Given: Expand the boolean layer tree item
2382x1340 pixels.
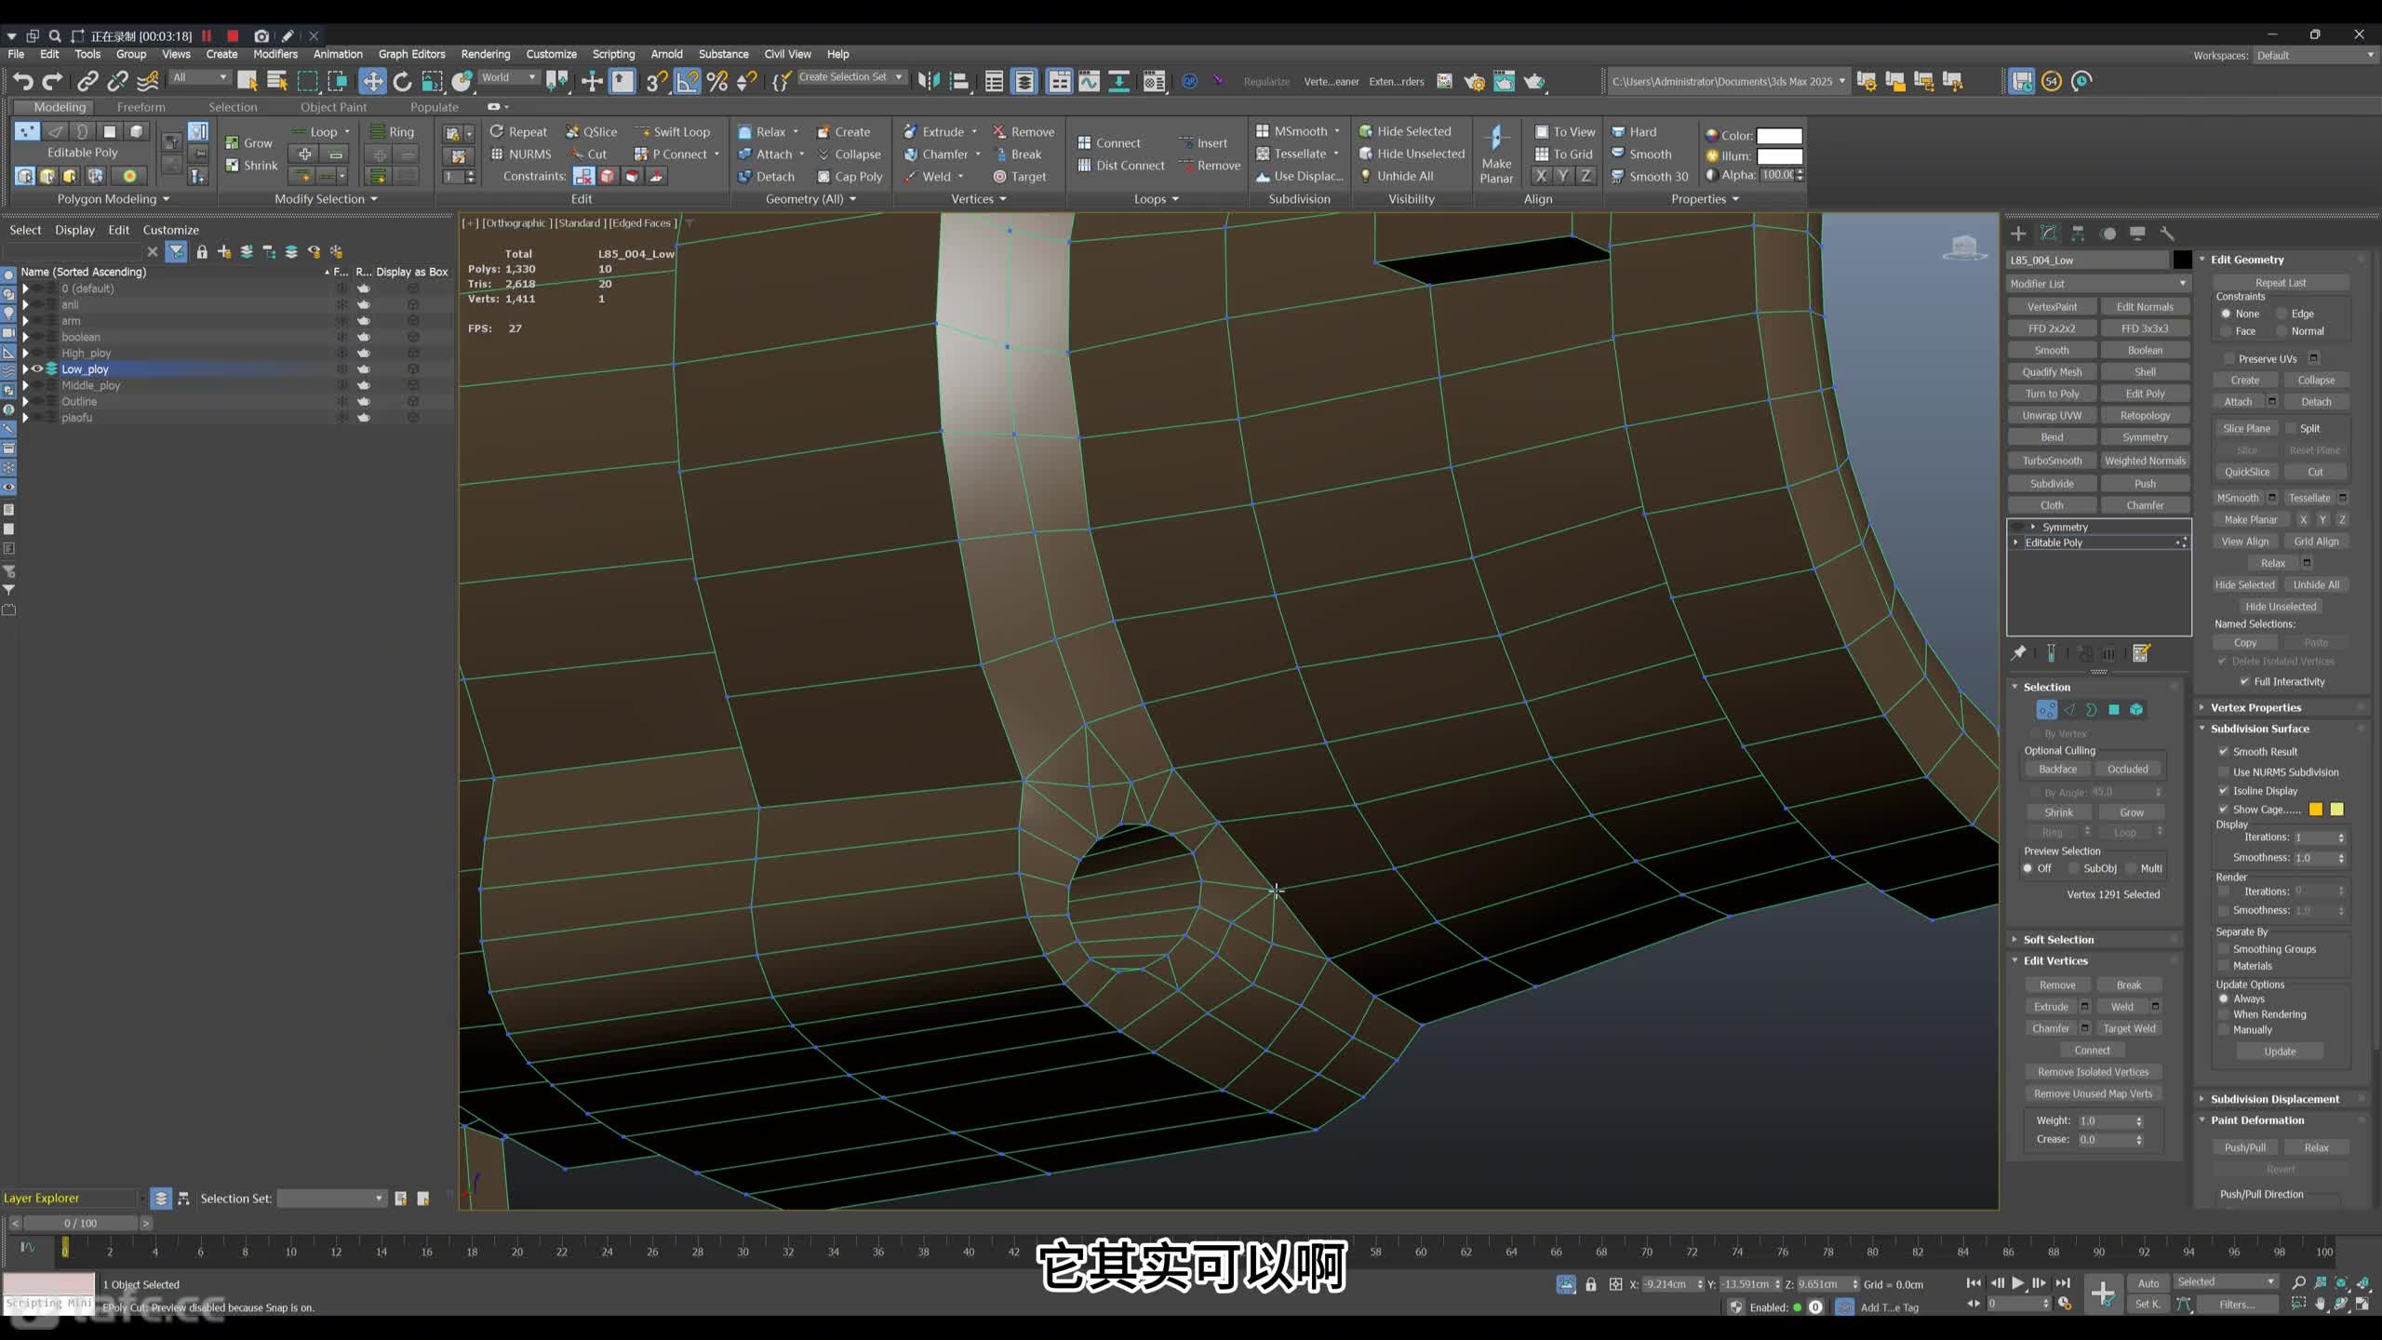Looking at the screenshot, I should [x=25, y=338].
